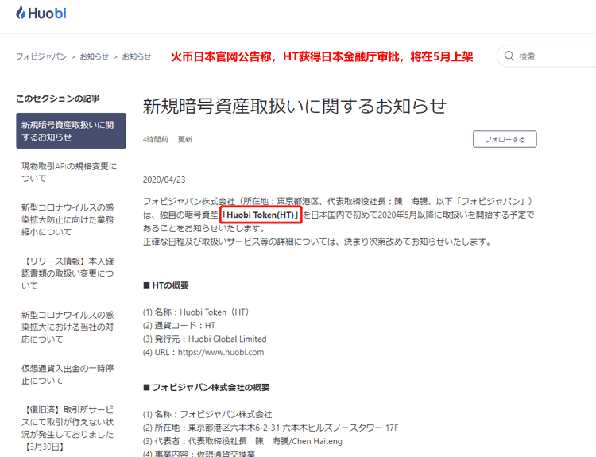This screenshot has height=457, width=596.
Task: Click the article title 新規暗号資産取扱いに関するお知らせ
Action: 295,106
